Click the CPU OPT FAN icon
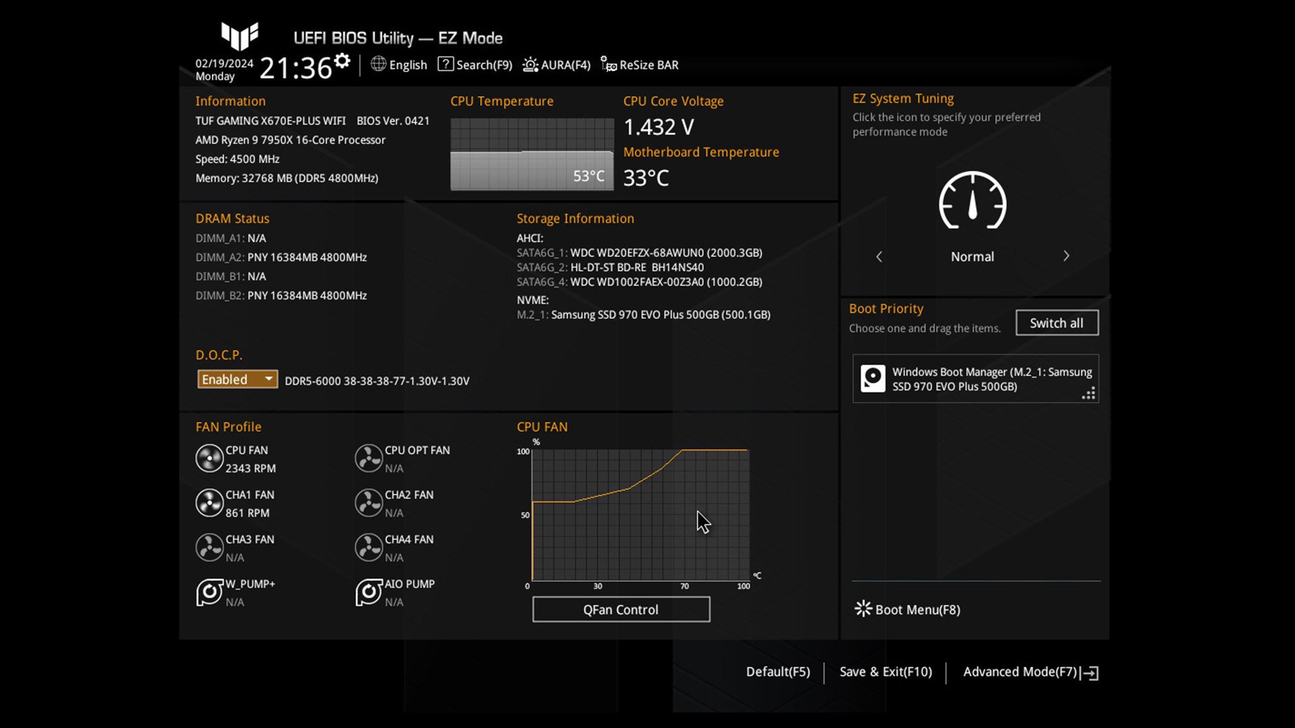 (x=368, y=458)
